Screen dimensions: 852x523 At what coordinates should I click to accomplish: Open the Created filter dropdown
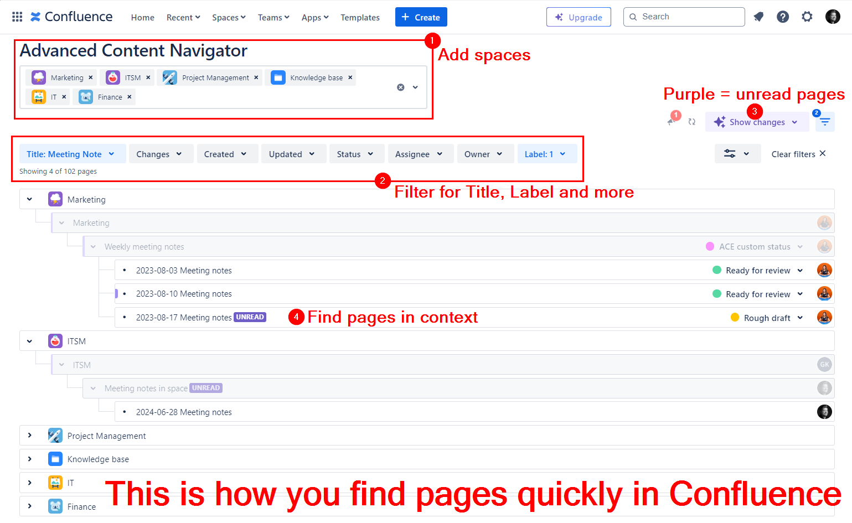[x=227, y=154]
